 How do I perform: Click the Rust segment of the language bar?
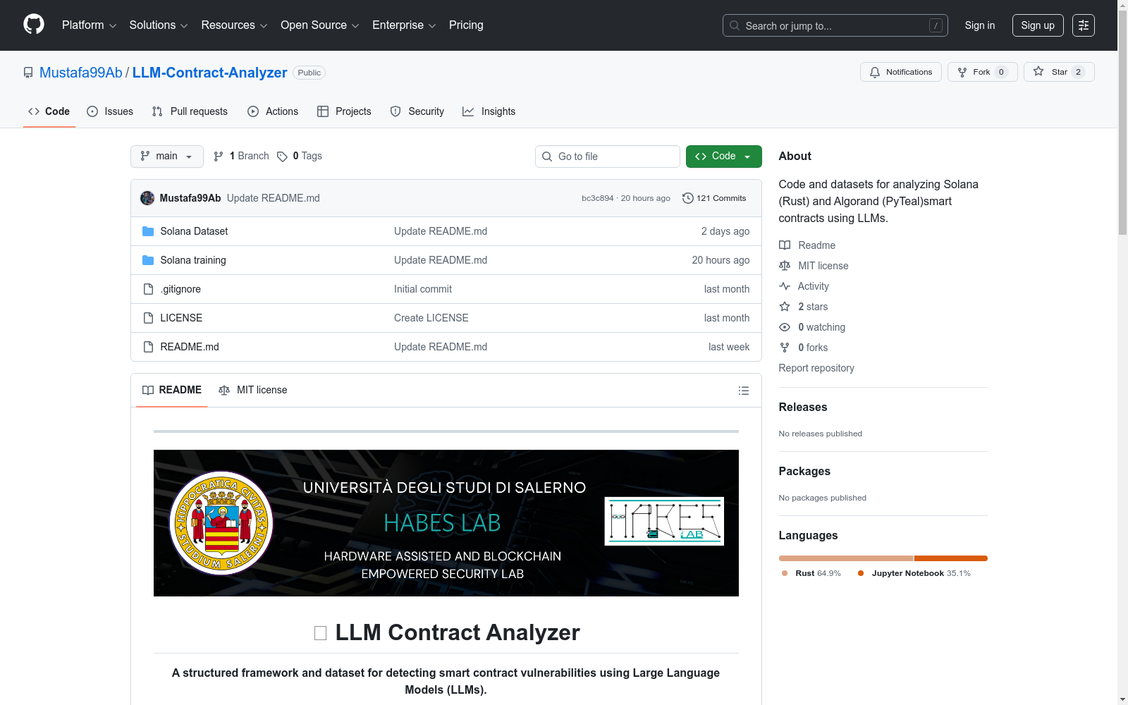pyautogui.click(x=846, y=558)
